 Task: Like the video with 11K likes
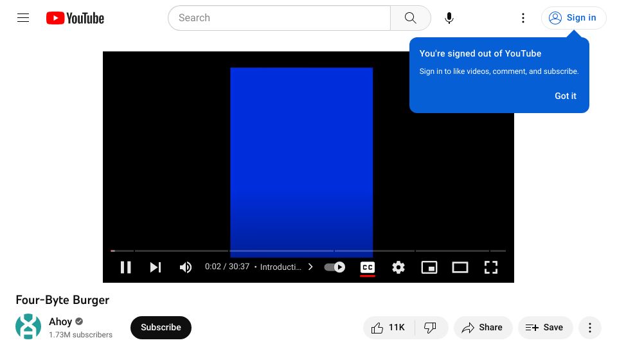tap(389, 327)
